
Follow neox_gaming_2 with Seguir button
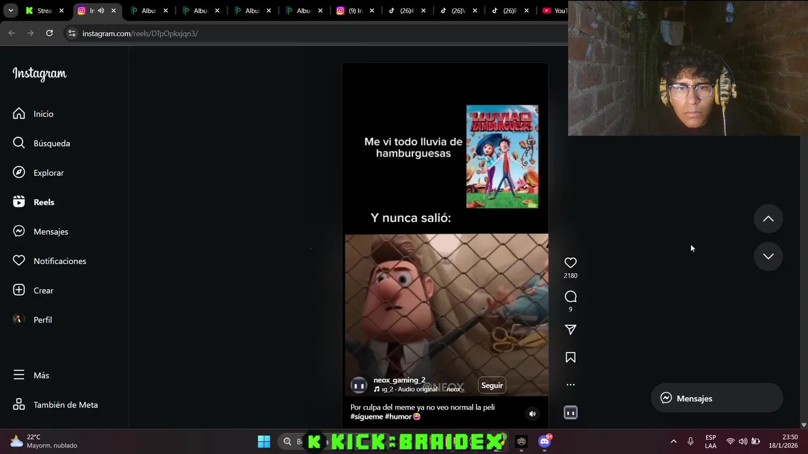492,385
